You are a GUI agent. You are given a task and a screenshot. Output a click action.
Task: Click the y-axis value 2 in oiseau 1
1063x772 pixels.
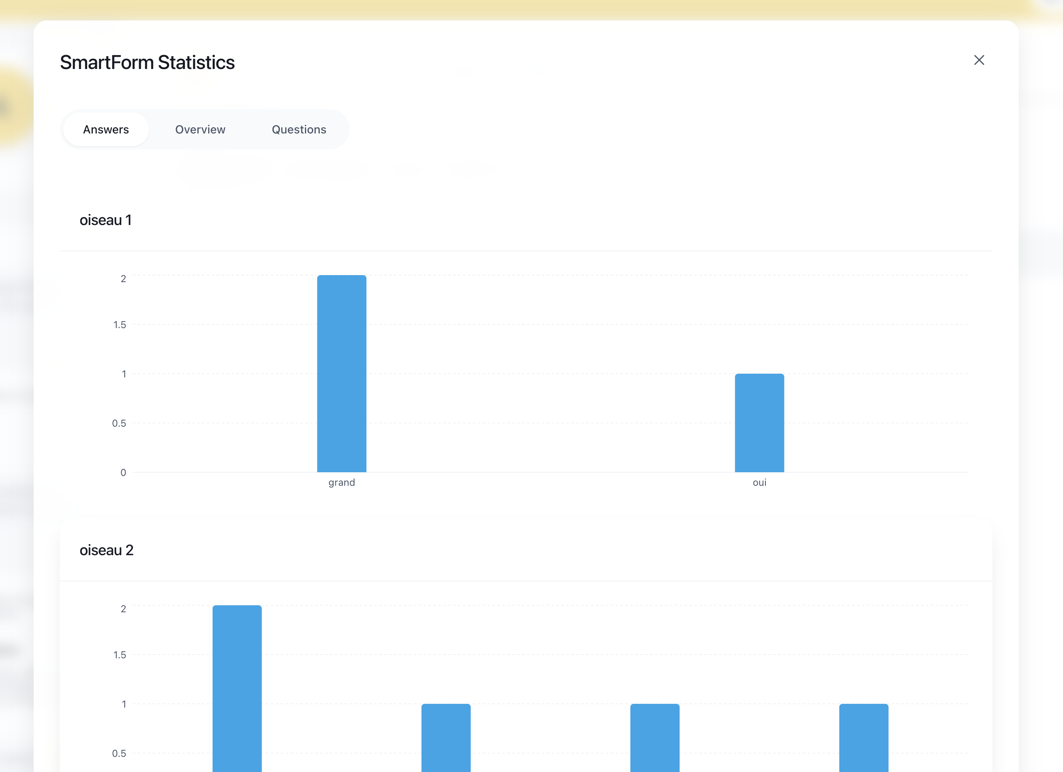click(123, 278)
